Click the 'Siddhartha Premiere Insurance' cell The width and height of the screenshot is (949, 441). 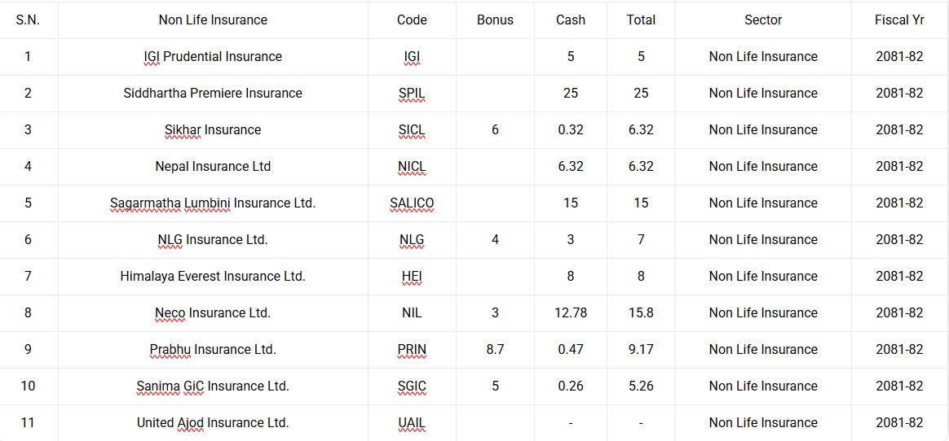click(213, 93)
